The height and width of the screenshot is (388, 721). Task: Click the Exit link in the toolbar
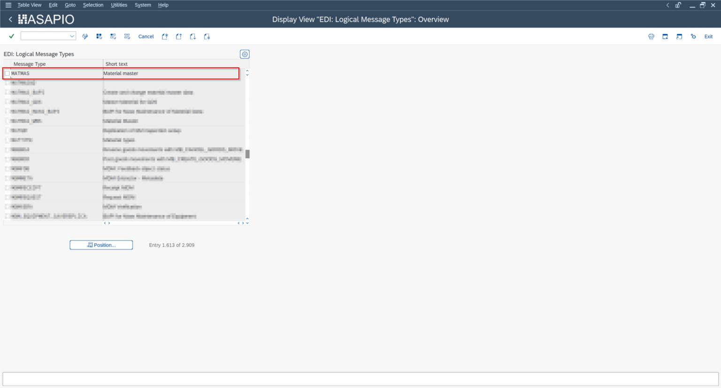(x=708, y=36)
